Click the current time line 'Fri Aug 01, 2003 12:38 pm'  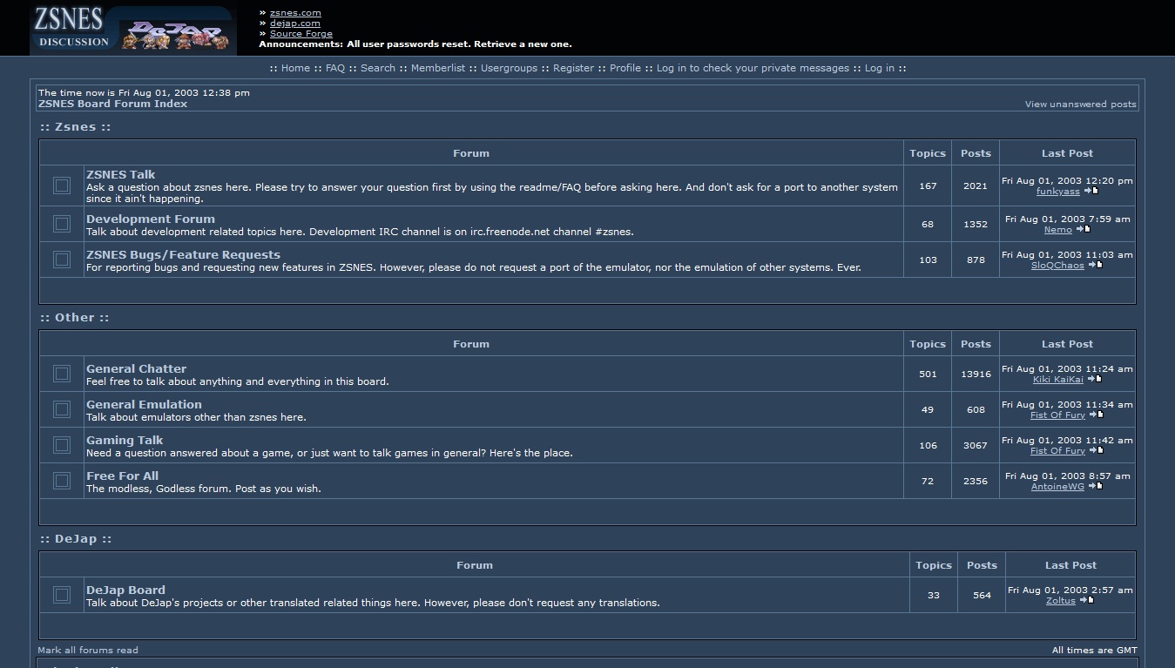coord(144,92)
